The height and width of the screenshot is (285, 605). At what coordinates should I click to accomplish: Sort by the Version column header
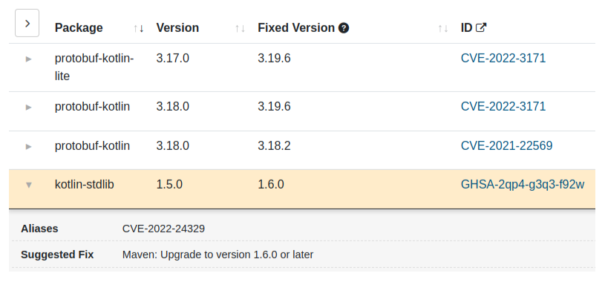coord(177,27)
